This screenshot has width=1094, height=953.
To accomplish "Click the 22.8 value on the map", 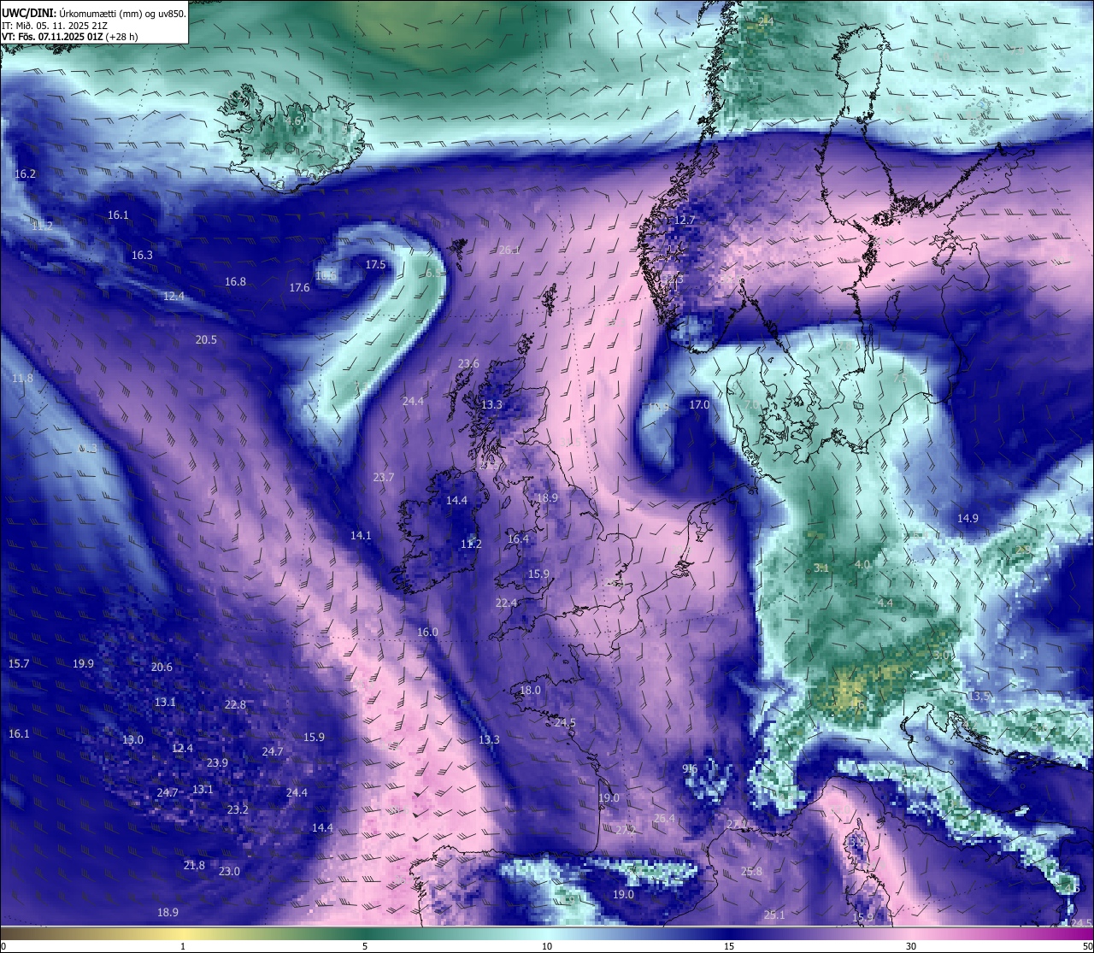I will [235, 704].
